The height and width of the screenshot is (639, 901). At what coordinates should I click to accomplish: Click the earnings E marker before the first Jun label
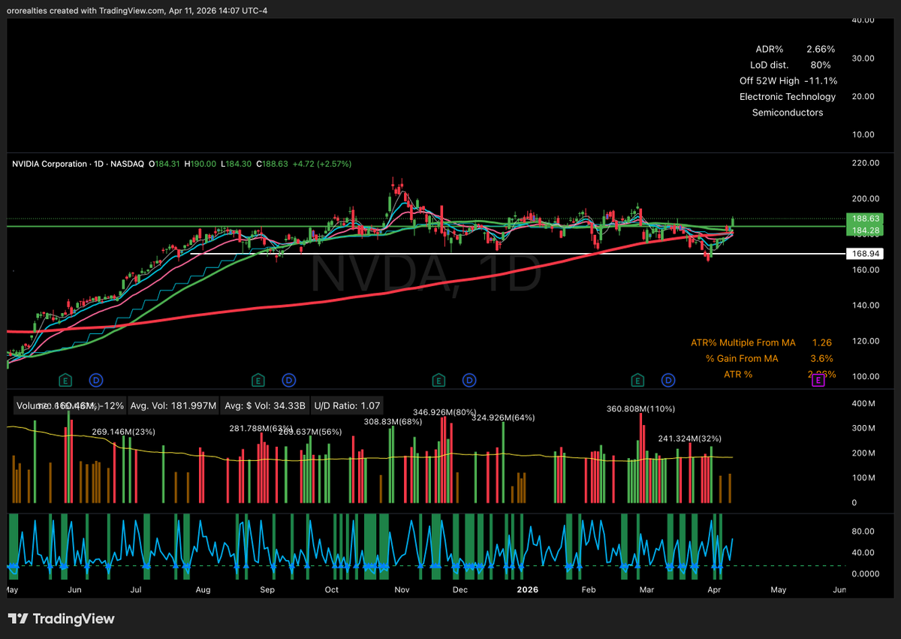coord(65,381)
